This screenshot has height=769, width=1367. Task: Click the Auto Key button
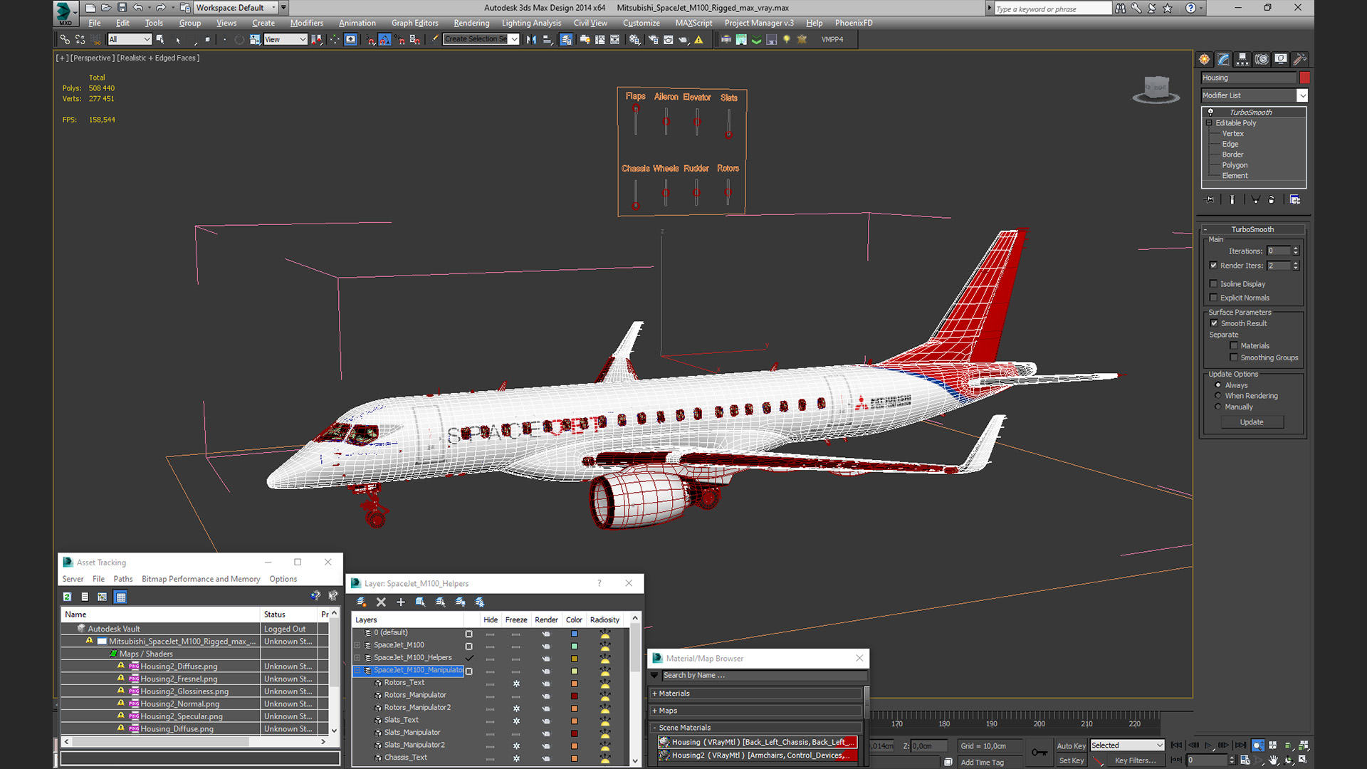(1071, 746)
